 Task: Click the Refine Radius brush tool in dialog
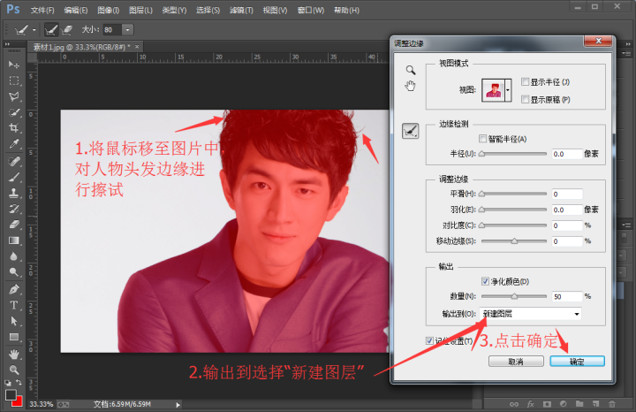tap(411, 132)
